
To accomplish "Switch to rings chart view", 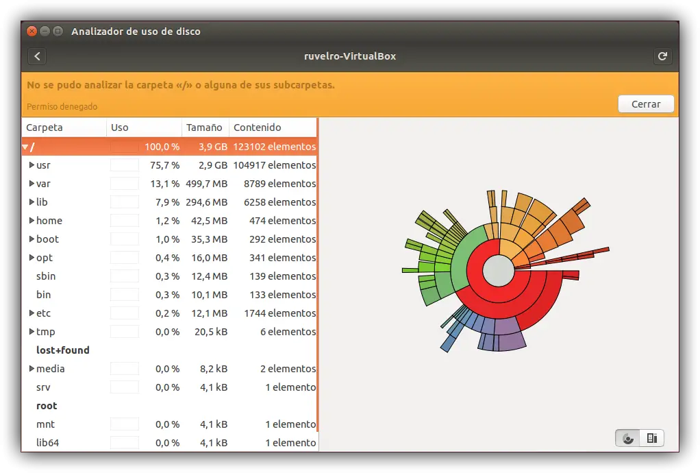I will [x=627, y=438].
